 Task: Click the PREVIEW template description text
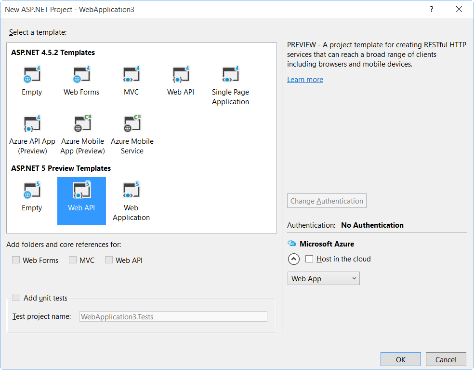tap(377, 55)
